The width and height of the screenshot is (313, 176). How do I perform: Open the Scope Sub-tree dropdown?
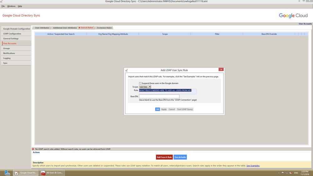(145, 87)
